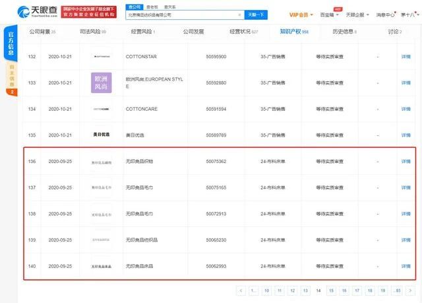Open the trademark image in row 140
The width and height of the screenshot is (422, 303).
pos(102,267)
